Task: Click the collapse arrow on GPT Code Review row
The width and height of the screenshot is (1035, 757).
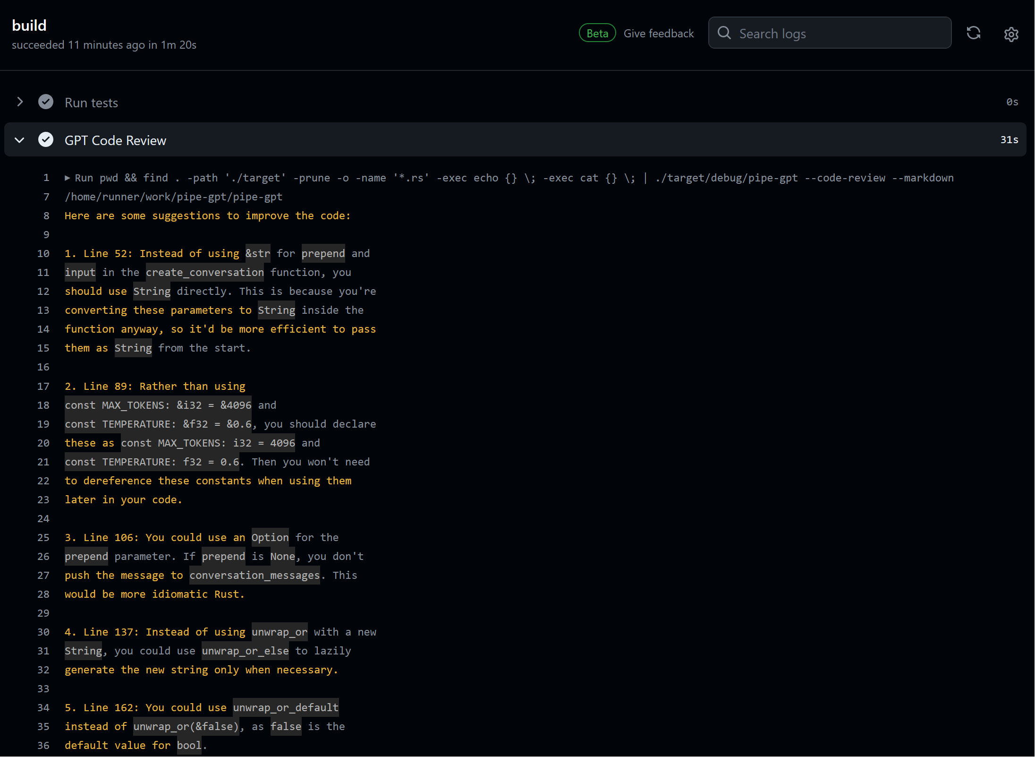Action: coord(19,140)
